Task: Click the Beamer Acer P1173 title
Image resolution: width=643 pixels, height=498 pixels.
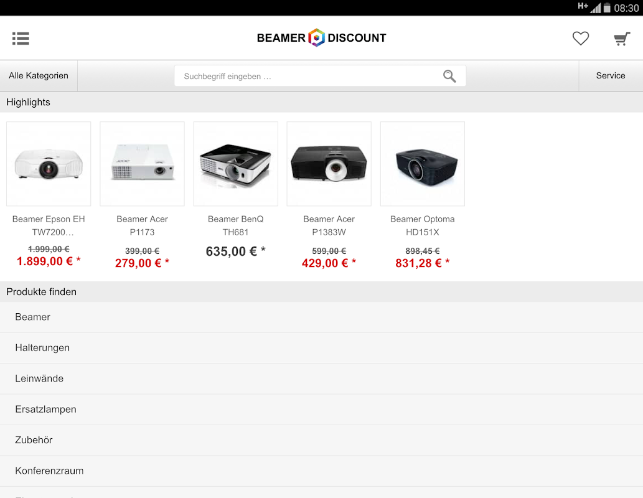Action: pos(142,225)
